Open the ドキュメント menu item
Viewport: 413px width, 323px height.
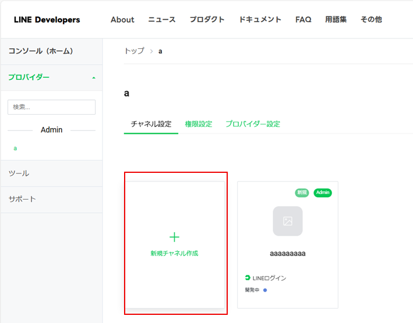[260, 20]
